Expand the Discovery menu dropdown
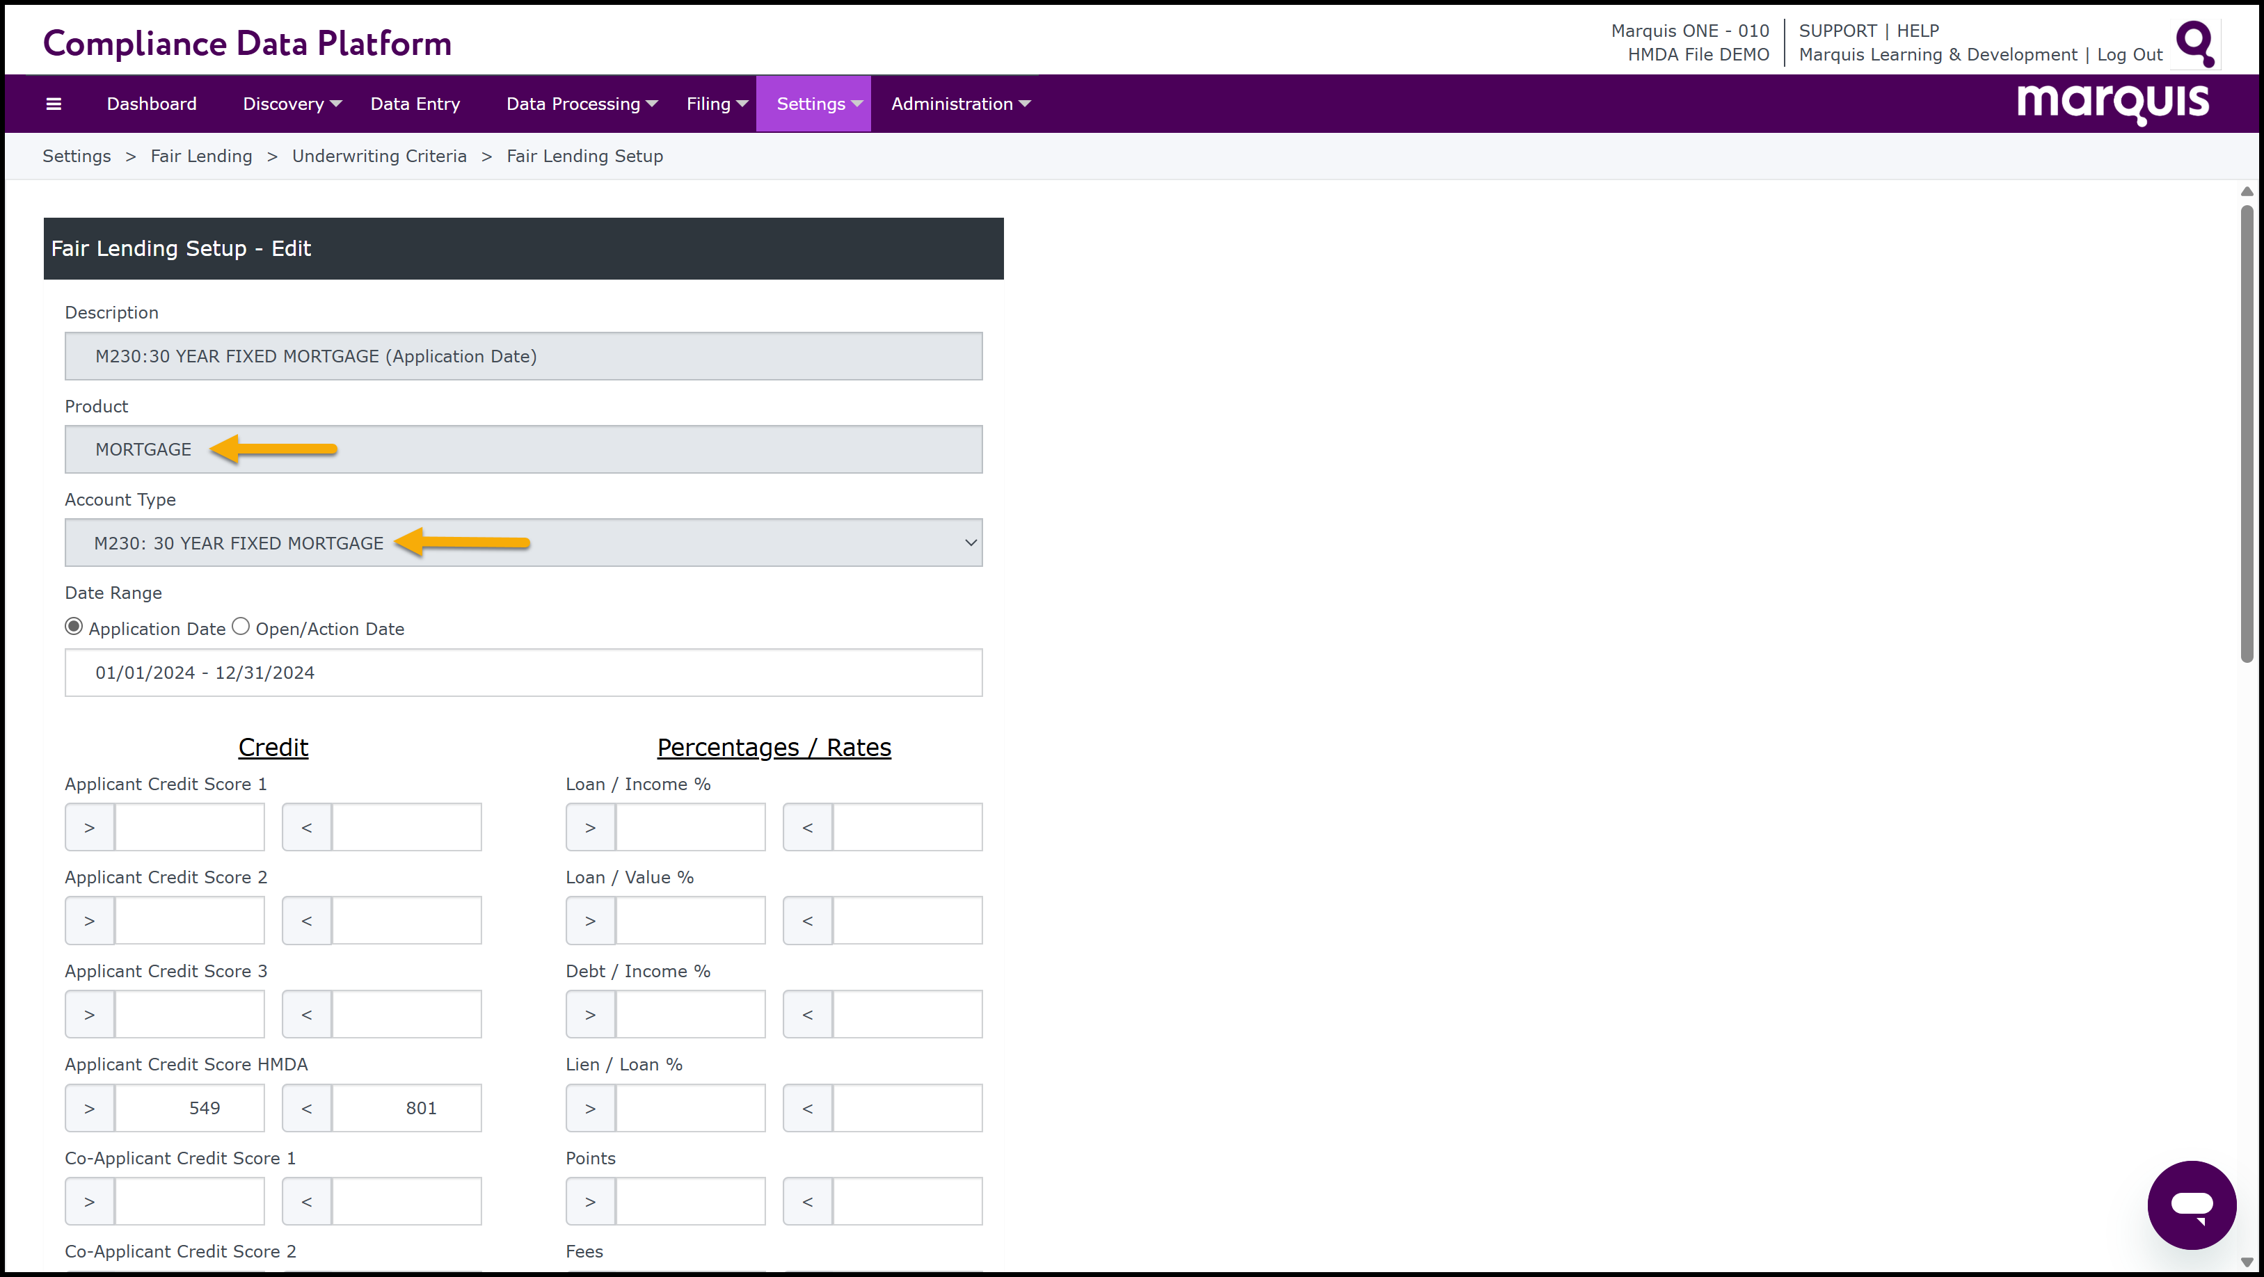Viewport: 2264px width, 1277px height. coord(292,104)
